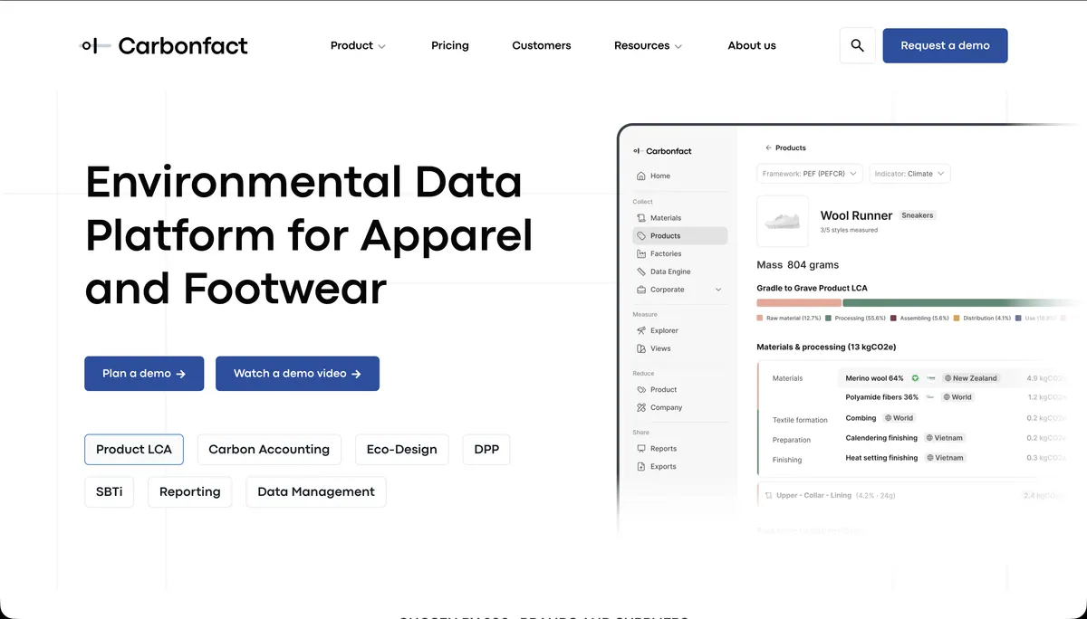Image resolution: width=1087 pixels, height=619 pixels.
Task: Select the Materials sidebar icon
Action: pyautogui.click(x=641, y=218)
